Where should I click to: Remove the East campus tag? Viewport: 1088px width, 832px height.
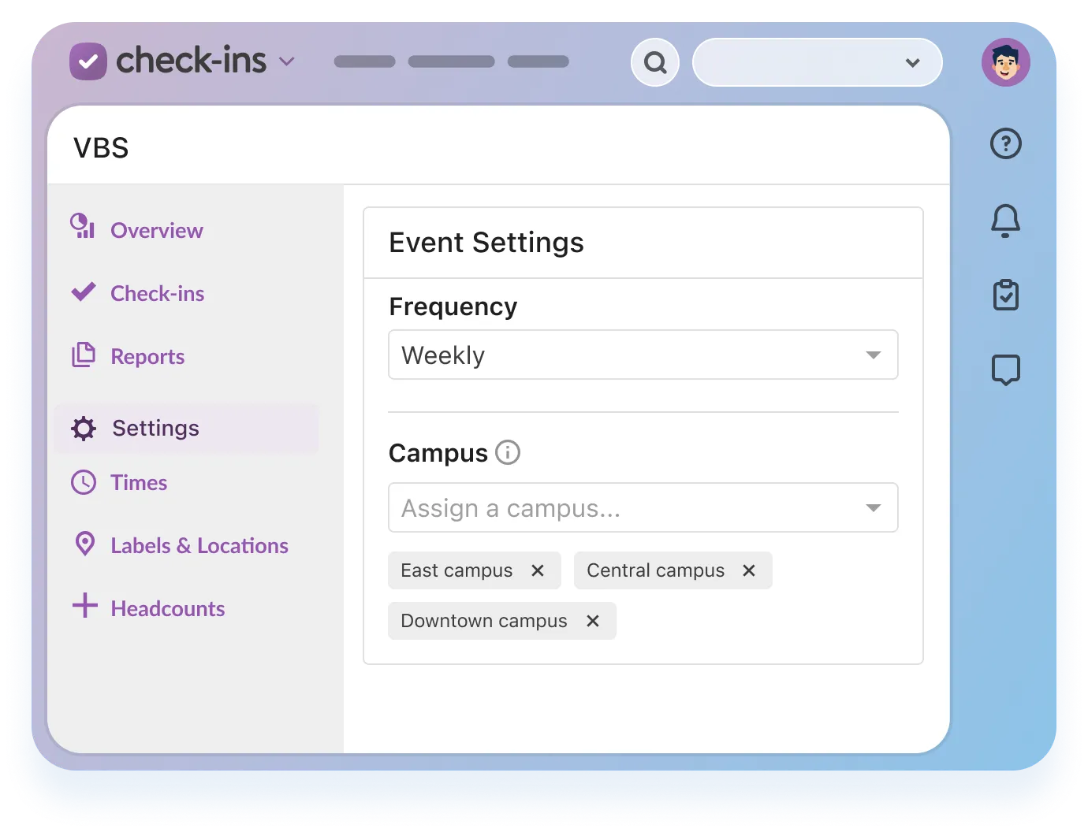pos(538,570)
